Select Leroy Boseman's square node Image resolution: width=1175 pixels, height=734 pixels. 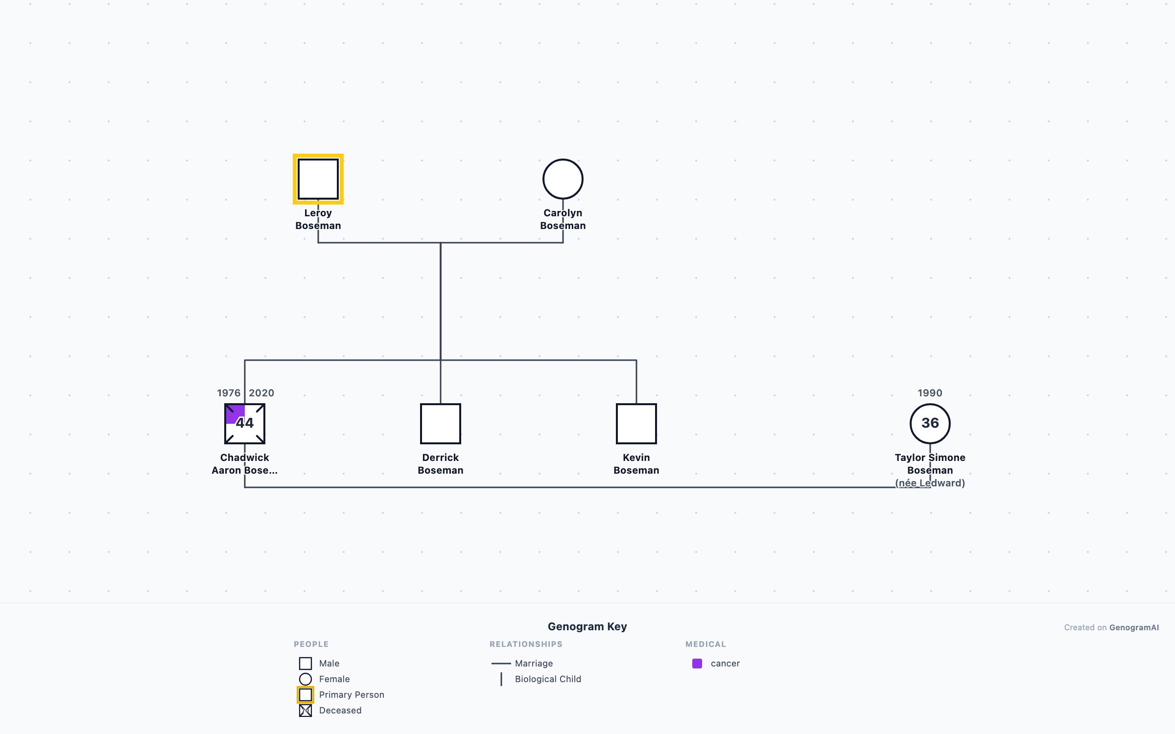[318, 179]
